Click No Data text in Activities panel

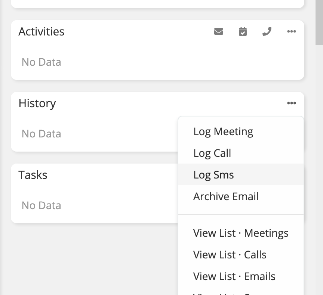coord(41,62)
